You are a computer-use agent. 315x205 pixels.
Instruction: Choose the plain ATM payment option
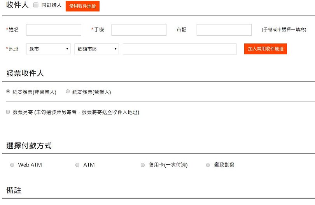pyautogui.click(x=77, y=165)
